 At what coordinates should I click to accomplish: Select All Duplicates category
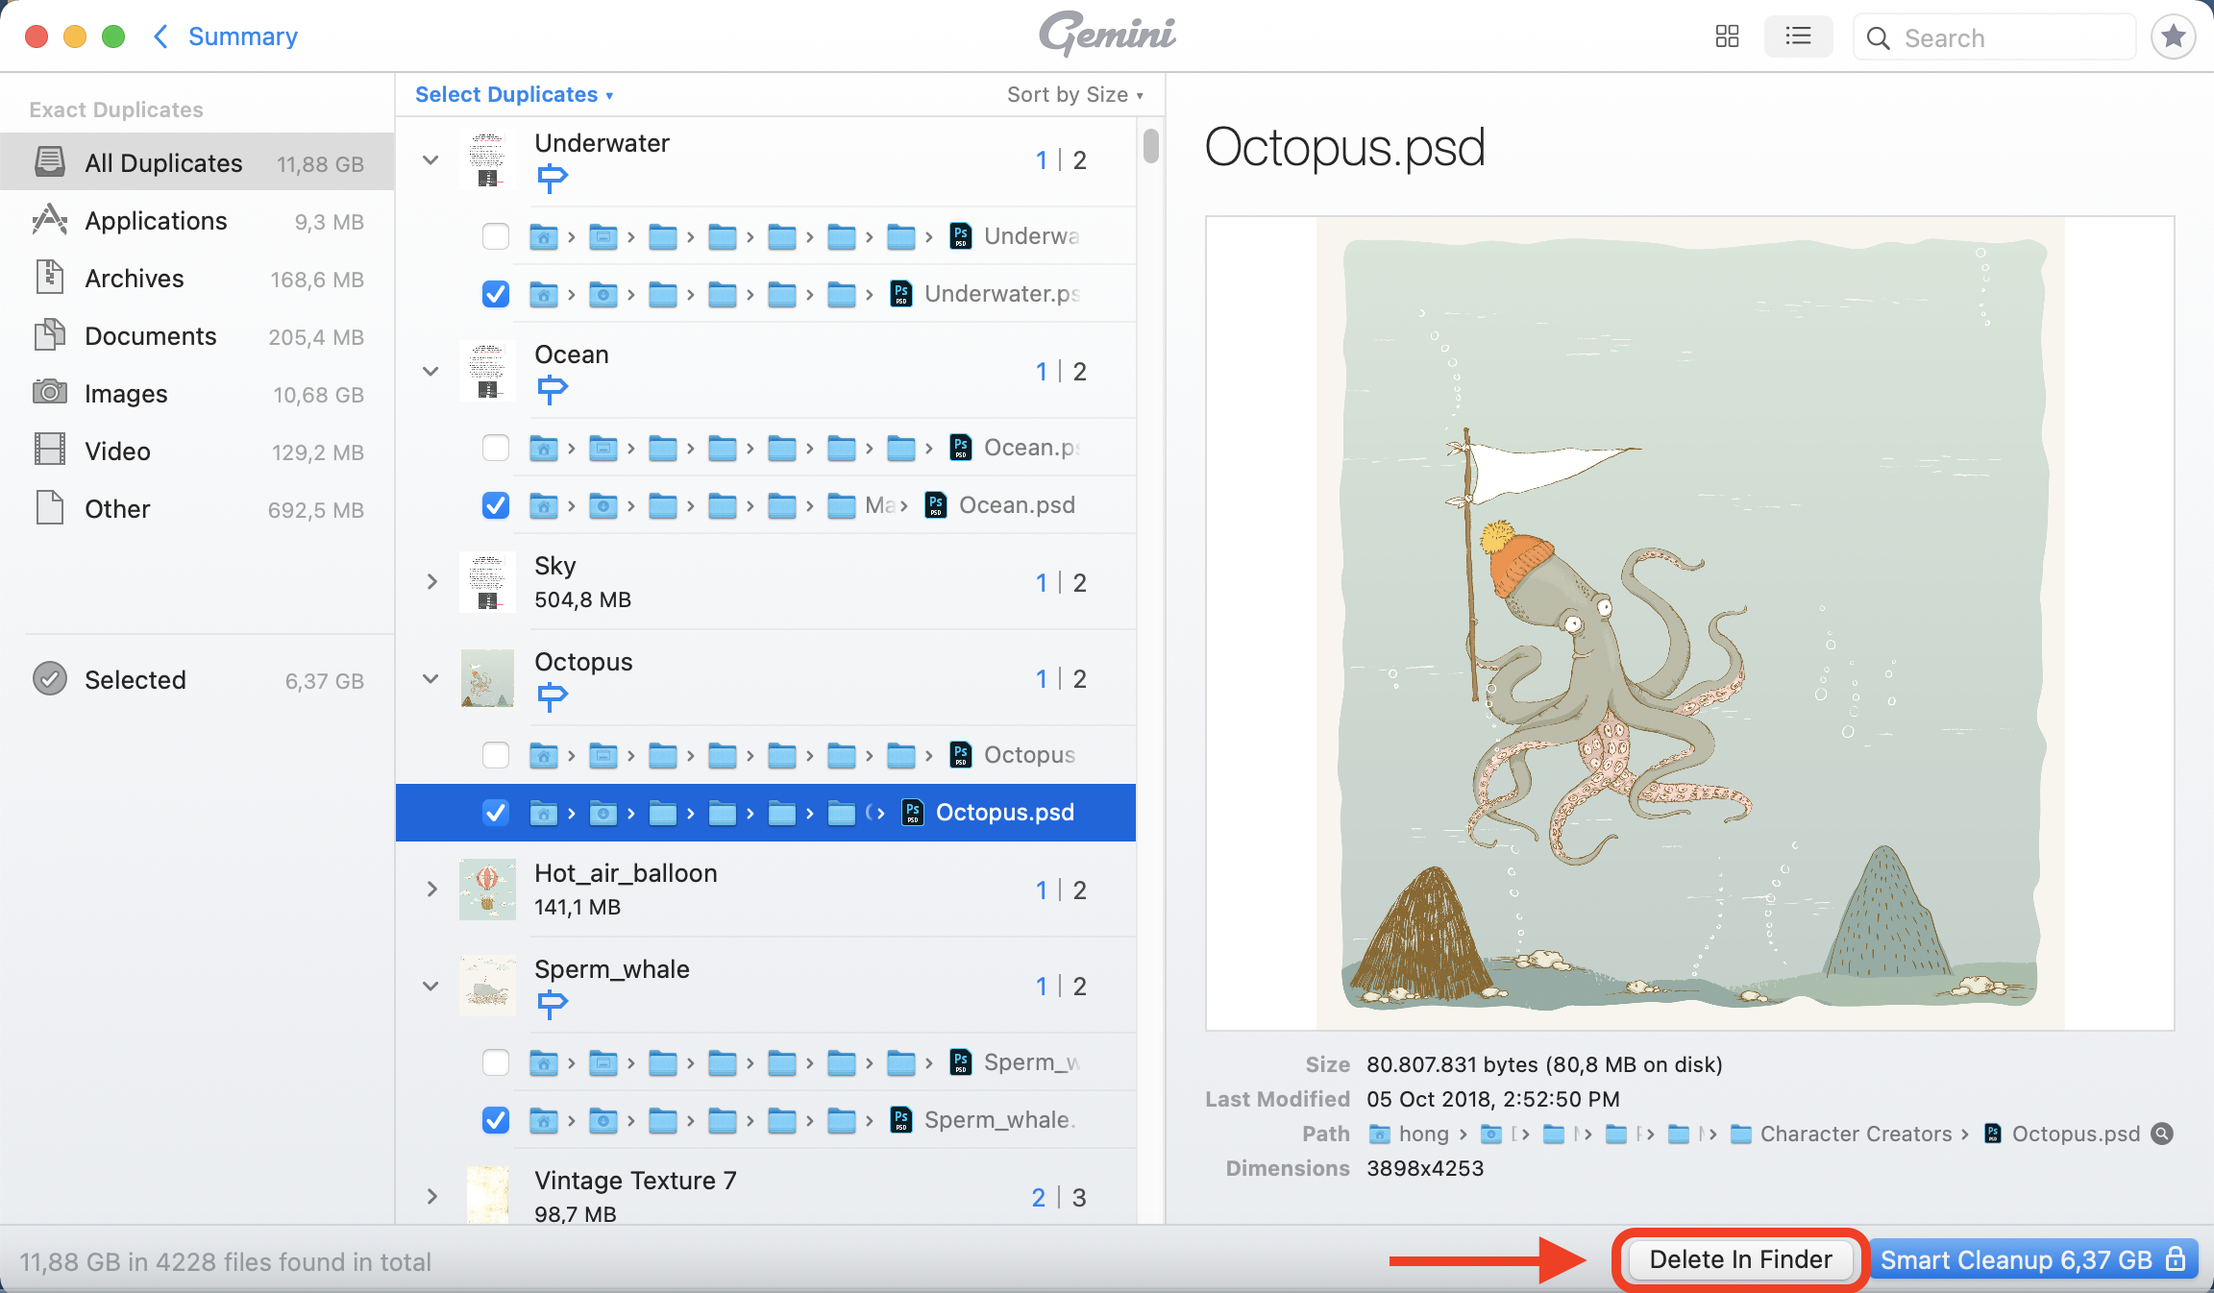point(197,162)
